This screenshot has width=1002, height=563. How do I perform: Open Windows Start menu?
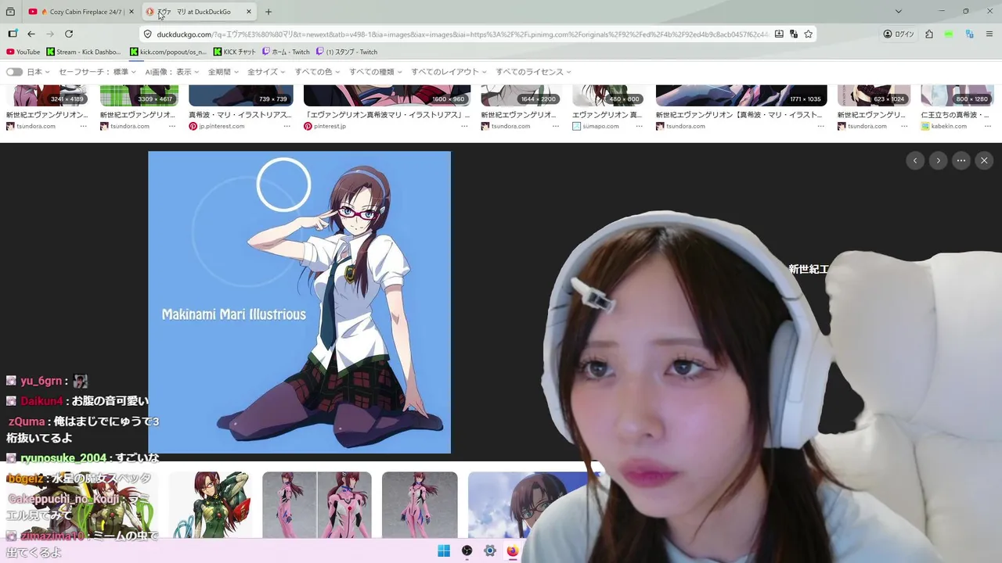[444, 550]
